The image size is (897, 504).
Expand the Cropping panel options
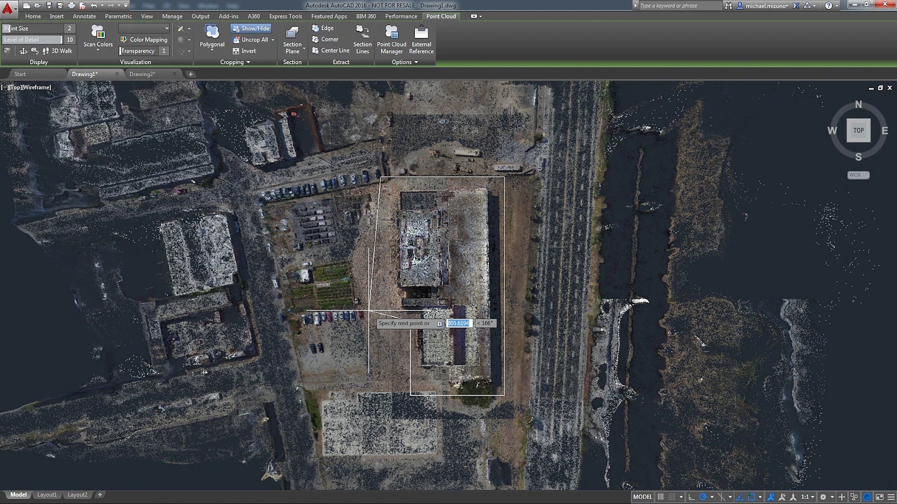point(235,62)
